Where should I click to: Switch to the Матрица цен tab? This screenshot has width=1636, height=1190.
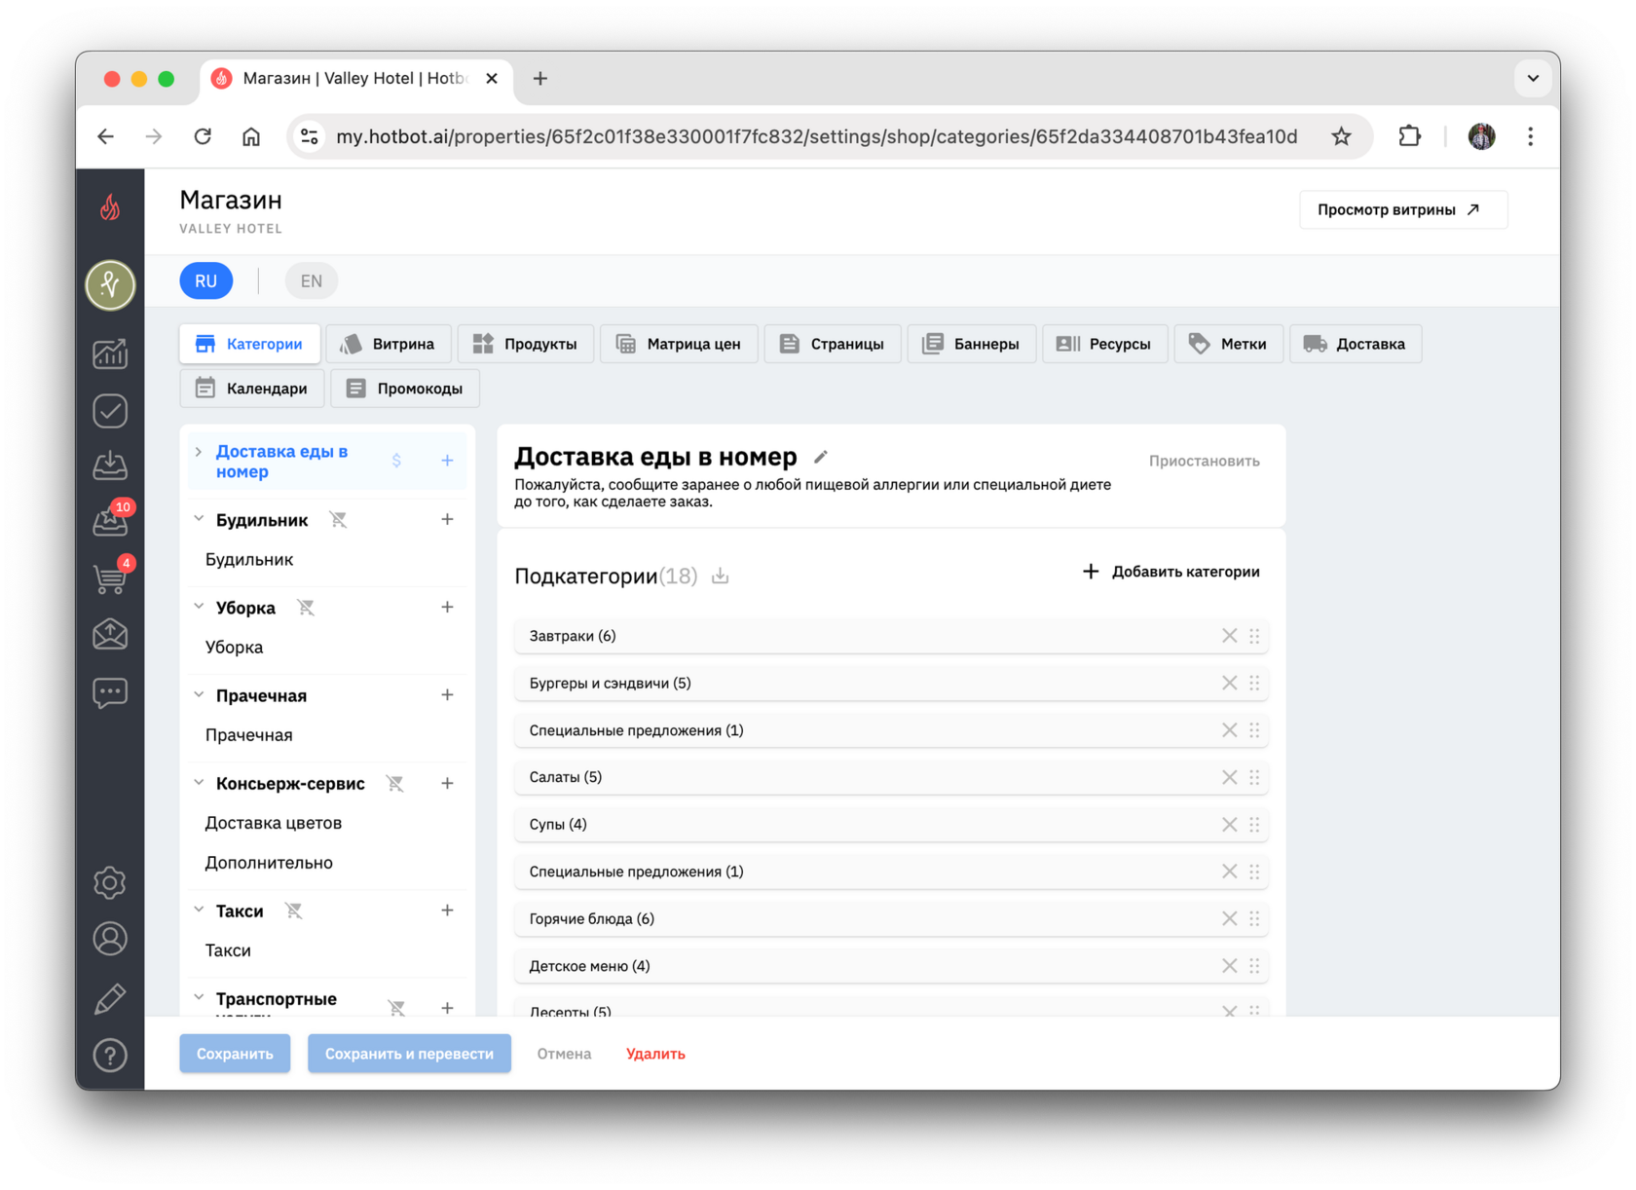[679, 344]
